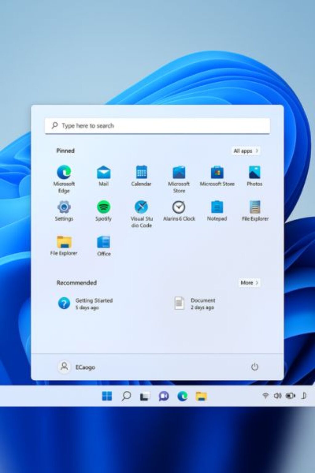Open the Alarms & Clock app
315x473 pixels.
pyautogui.click(x=179, y=211)
